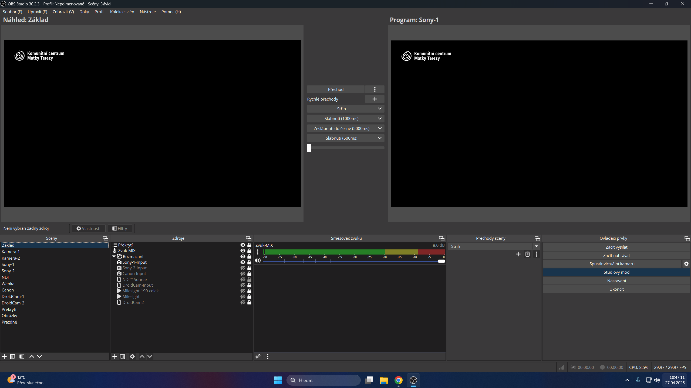Image resolution: width=691 pixels, height=388 pixels.
Task: Show the Canon-Input source
Action: pos(242,274)
